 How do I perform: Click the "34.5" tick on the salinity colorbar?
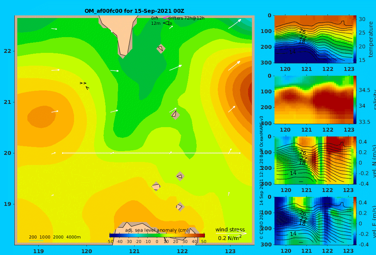point(364,90)
